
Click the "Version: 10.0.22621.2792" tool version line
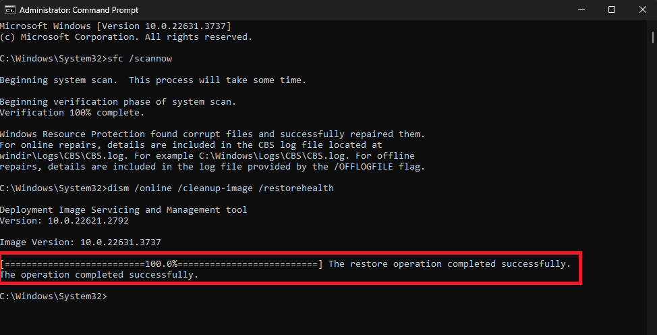pyautogui.click(x=64, y=220)
